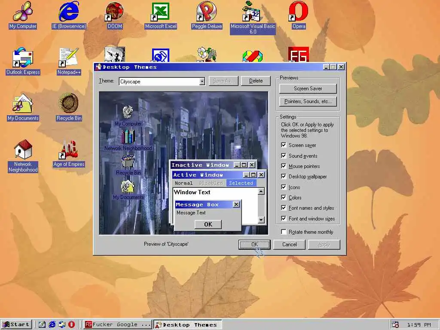Click the "Preview of 'Cityscape'" caption

point(166,244)
